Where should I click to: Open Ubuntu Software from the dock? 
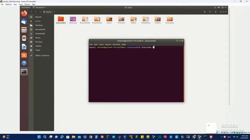pos(24,55)
